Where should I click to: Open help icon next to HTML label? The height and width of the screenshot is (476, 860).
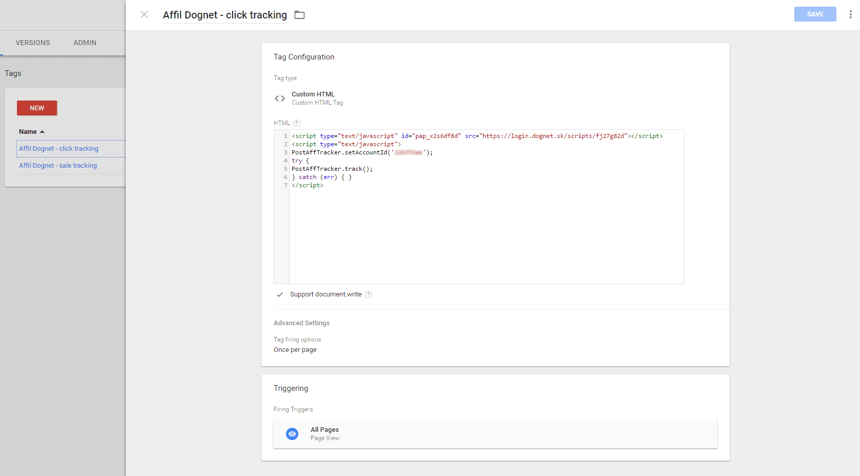[297, 123]
